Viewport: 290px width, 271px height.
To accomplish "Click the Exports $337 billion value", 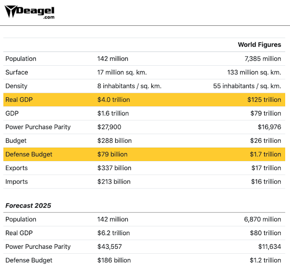I will (x=114, y=168).
